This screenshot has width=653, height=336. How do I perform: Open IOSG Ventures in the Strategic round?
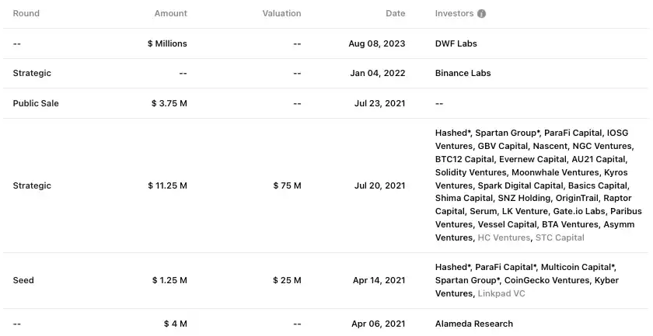(620, 133)
